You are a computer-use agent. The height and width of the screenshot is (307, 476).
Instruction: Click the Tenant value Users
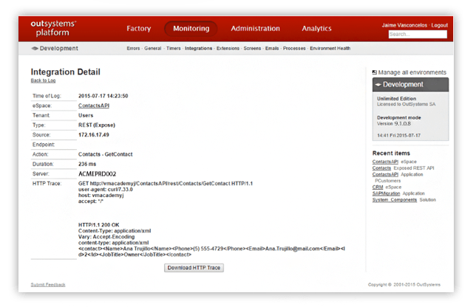coord(86,115)
